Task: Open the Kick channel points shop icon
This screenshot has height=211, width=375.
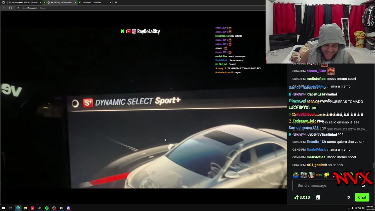Action: pyautogui.click(x=318, y=198)
